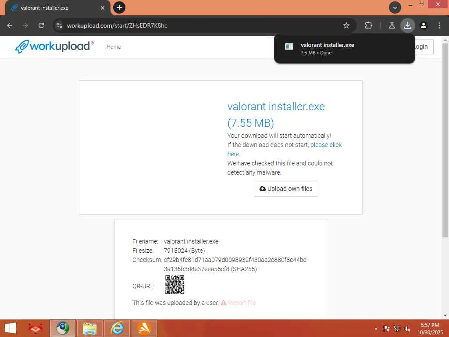Viewport: 449px width, 337px height.
Task: Toggle the Downloads toolbar icon
Action: coord(407,25)
